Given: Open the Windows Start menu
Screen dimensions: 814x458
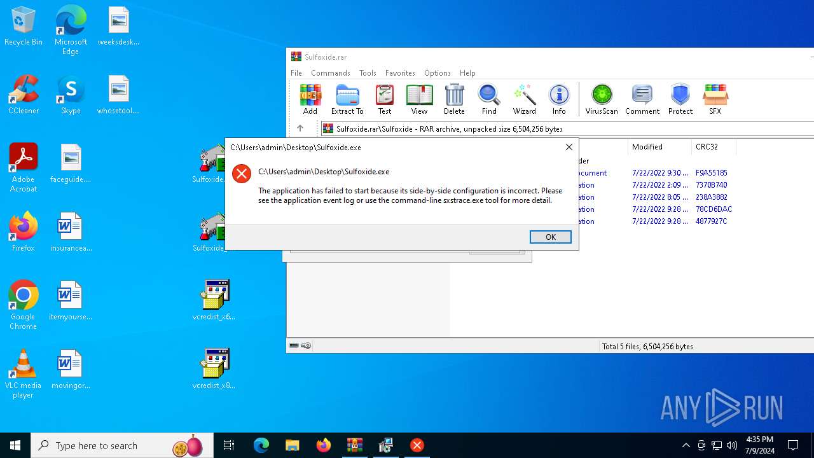Looking at the screenshot, I should [x=15, y=445].
